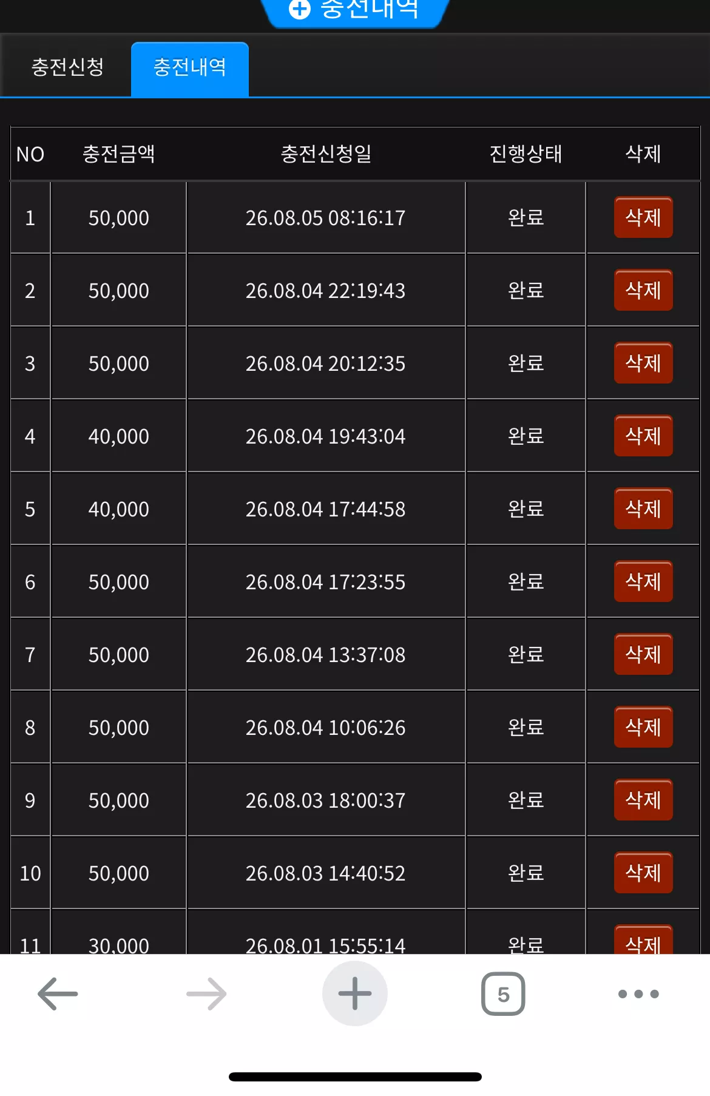Delete row 3 charge at 20:12:35
This screenshot has height=1096, width=710.
point(643,363)
